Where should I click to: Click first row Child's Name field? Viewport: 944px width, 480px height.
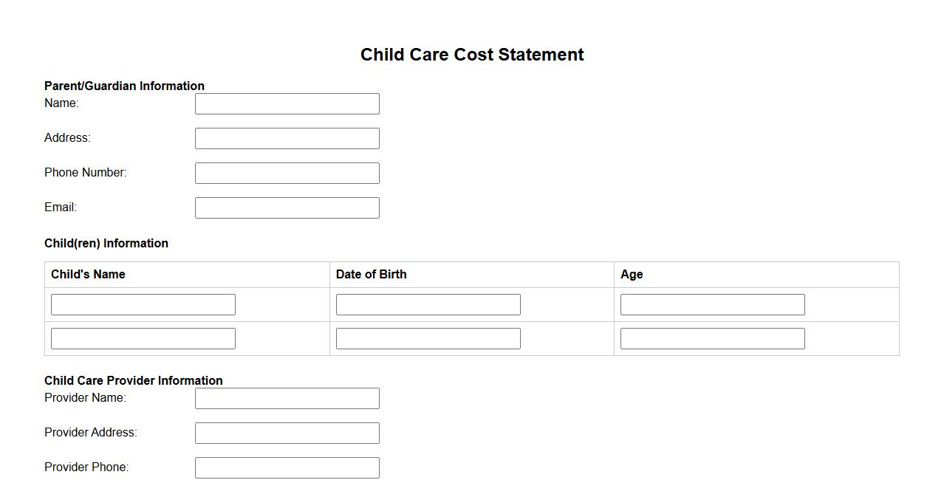pos(143,305)
